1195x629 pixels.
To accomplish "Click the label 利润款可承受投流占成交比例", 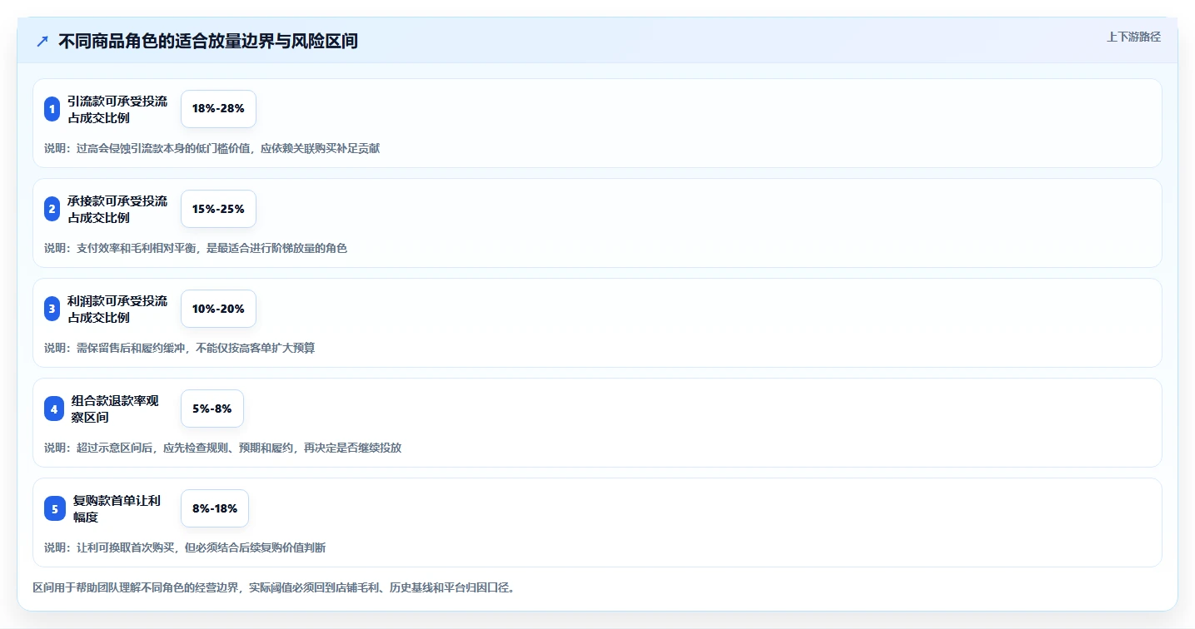I will (x=117, y=309).
